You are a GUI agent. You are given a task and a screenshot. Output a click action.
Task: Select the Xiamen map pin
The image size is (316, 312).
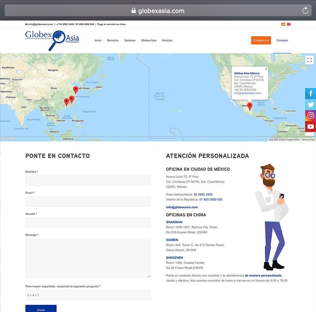[71, 100]
